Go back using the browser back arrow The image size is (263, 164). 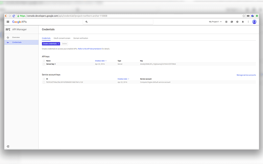(x=6, y=16)
